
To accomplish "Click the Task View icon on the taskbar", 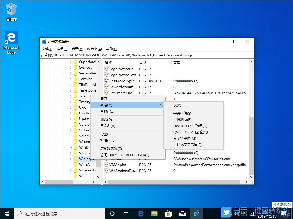I will tap(126, 213).
